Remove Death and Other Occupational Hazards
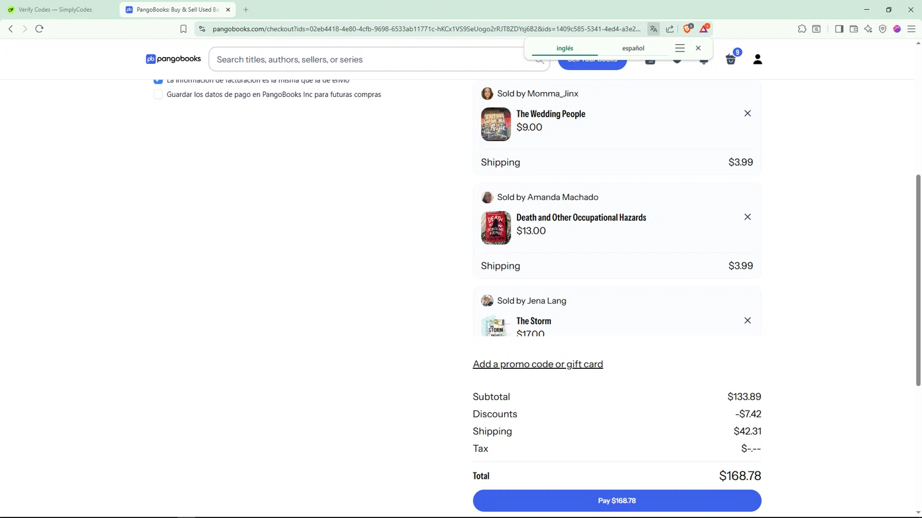The width and height of the screenshot is (922, 518). (x=747, y=217)
